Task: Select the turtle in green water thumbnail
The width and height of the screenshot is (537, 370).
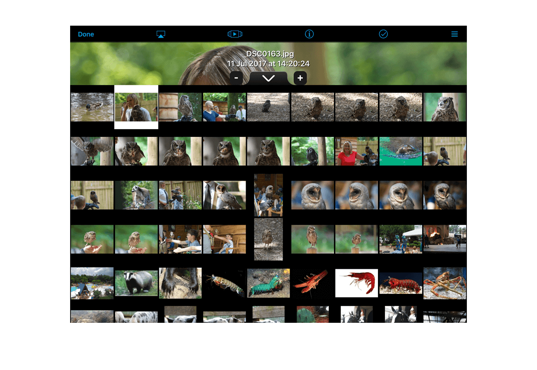Action: (401, 151)
